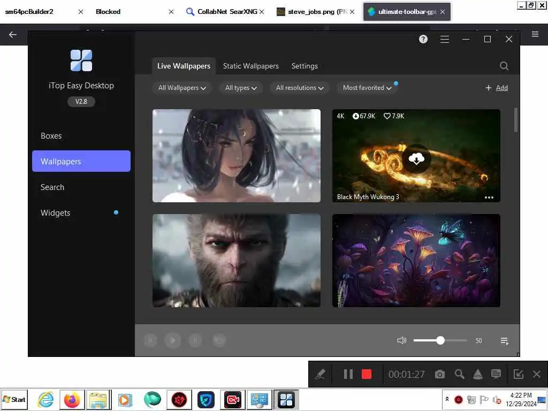The height and width of the screenshot is (411, 548).
Task: Open Widgets in the sidebar
Action: [x=81, y=213]
